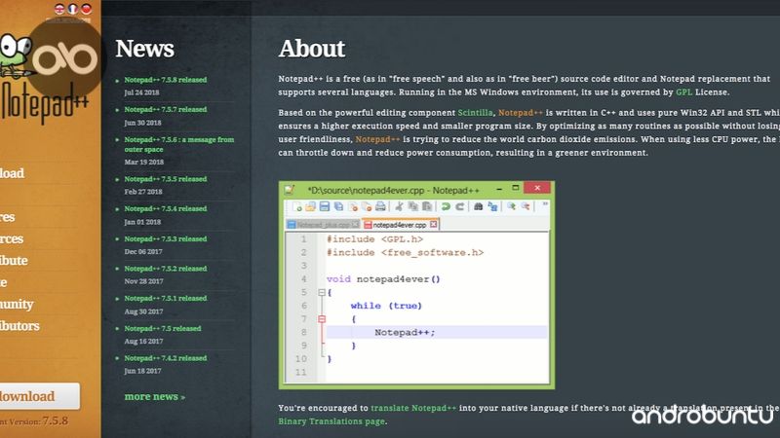The image size is (780, 438).
Task: Close the Notepad_plus.cpp tab with its X
Action: (x=355, y=225)
